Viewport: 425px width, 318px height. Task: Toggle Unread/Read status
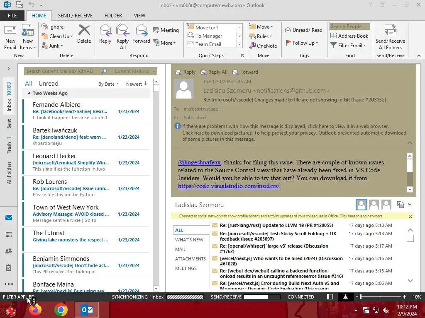303,30
